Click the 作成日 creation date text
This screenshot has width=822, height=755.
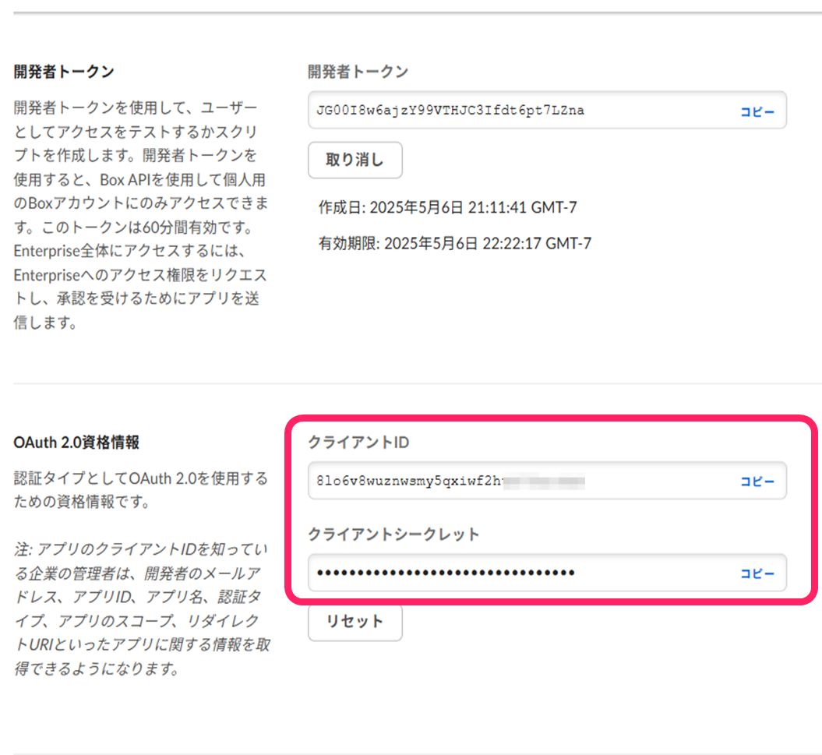coord(447,207)
